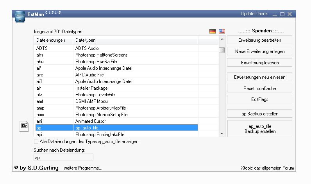Open Update Check in title bar
This screenshot has width=311, height=184.
click(254, 14)
